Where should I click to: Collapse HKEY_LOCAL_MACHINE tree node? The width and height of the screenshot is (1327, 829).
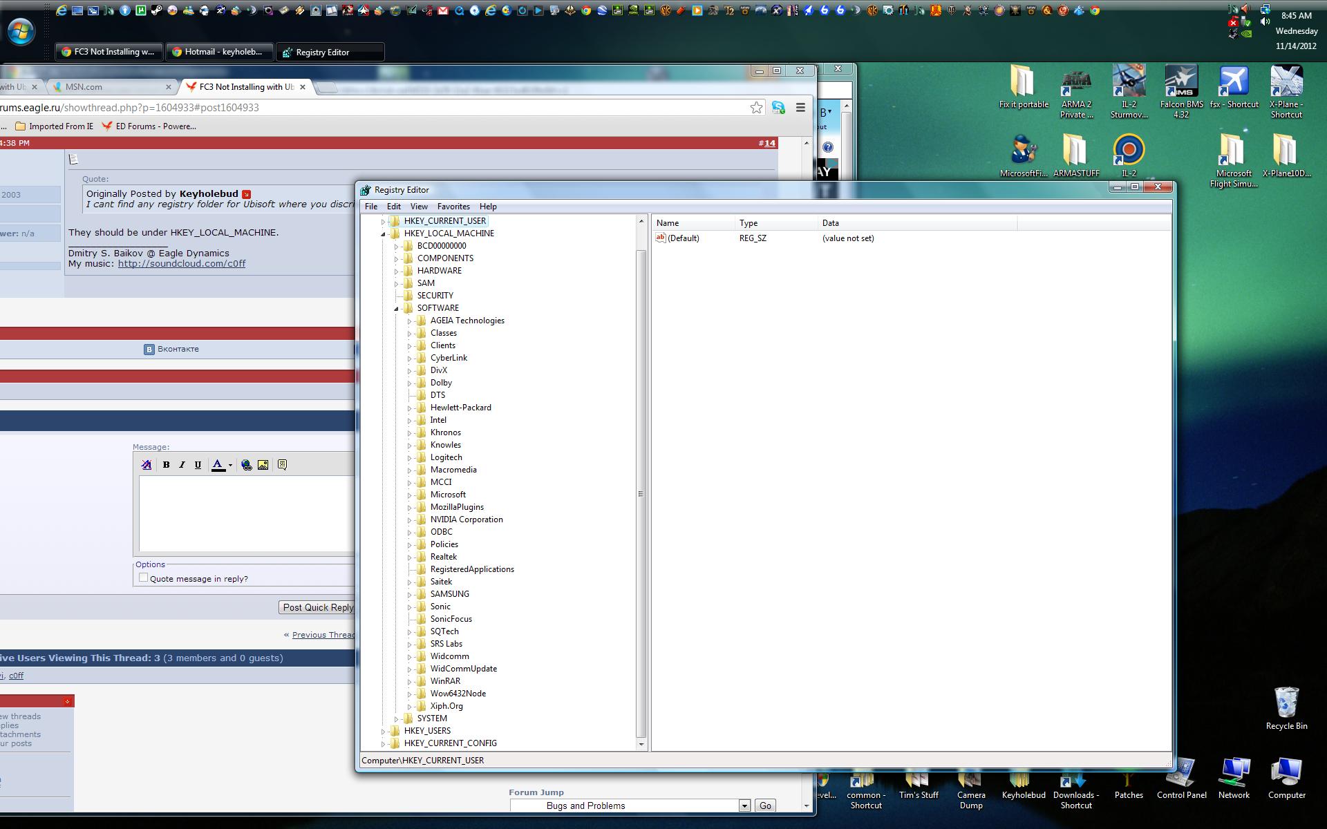coord(384,234)
